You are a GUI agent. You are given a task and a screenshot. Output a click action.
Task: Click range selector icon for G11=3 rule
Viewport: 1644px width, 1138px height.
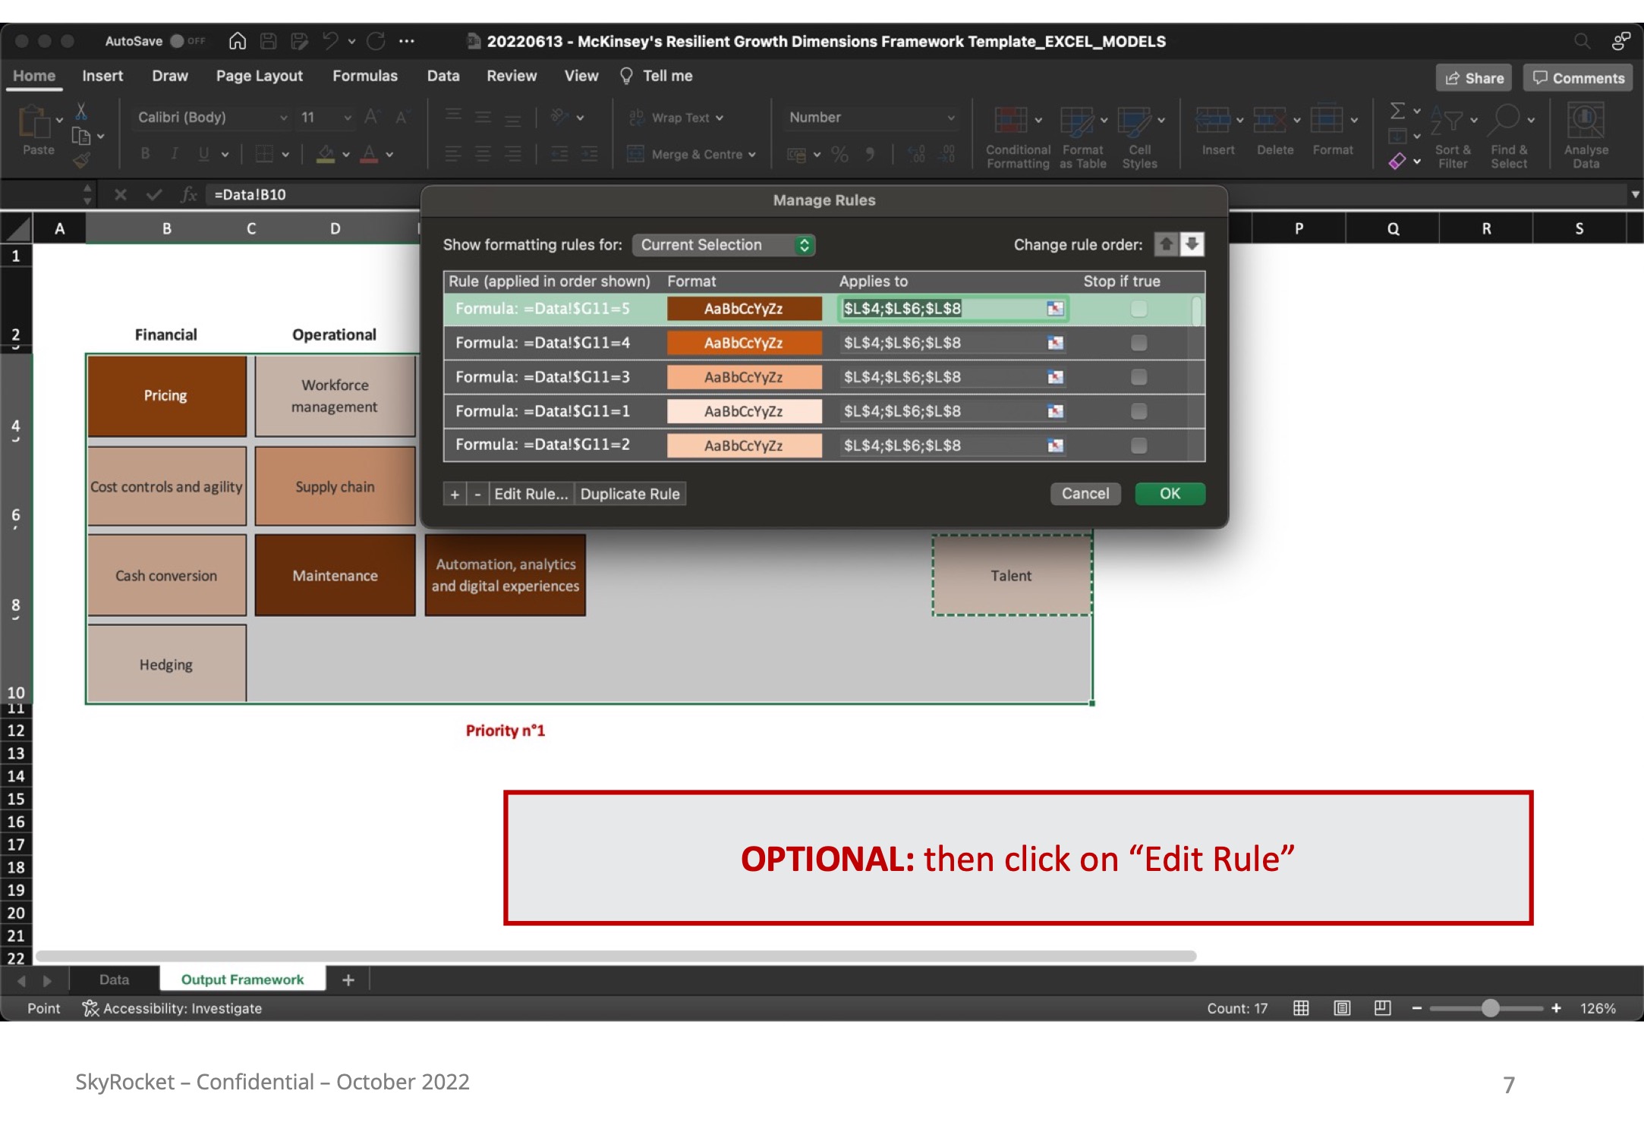point(1055,377)
